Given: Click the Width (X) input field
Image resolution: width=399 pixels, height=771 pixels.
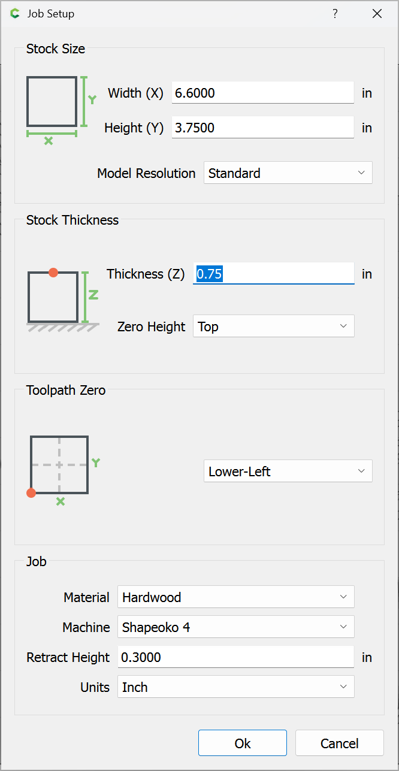Looking at the screenshot, I should pyautogui.click(x=262, y=93).
